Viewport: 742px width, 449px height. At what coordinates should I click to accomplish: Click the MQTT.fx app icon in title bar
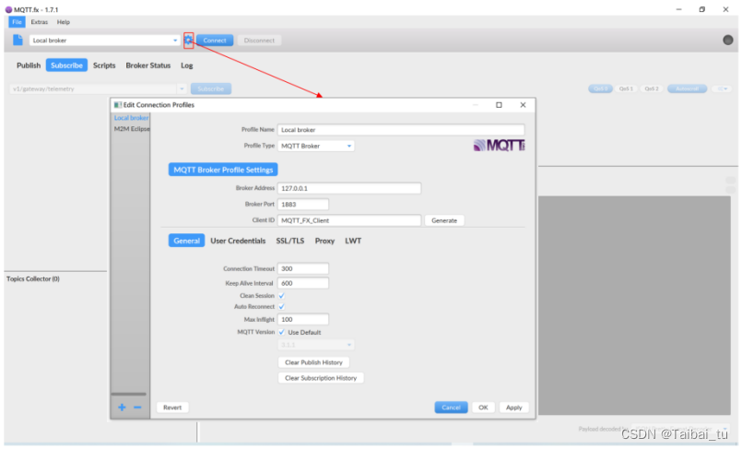pyautogui.click(x=8, y=9)
